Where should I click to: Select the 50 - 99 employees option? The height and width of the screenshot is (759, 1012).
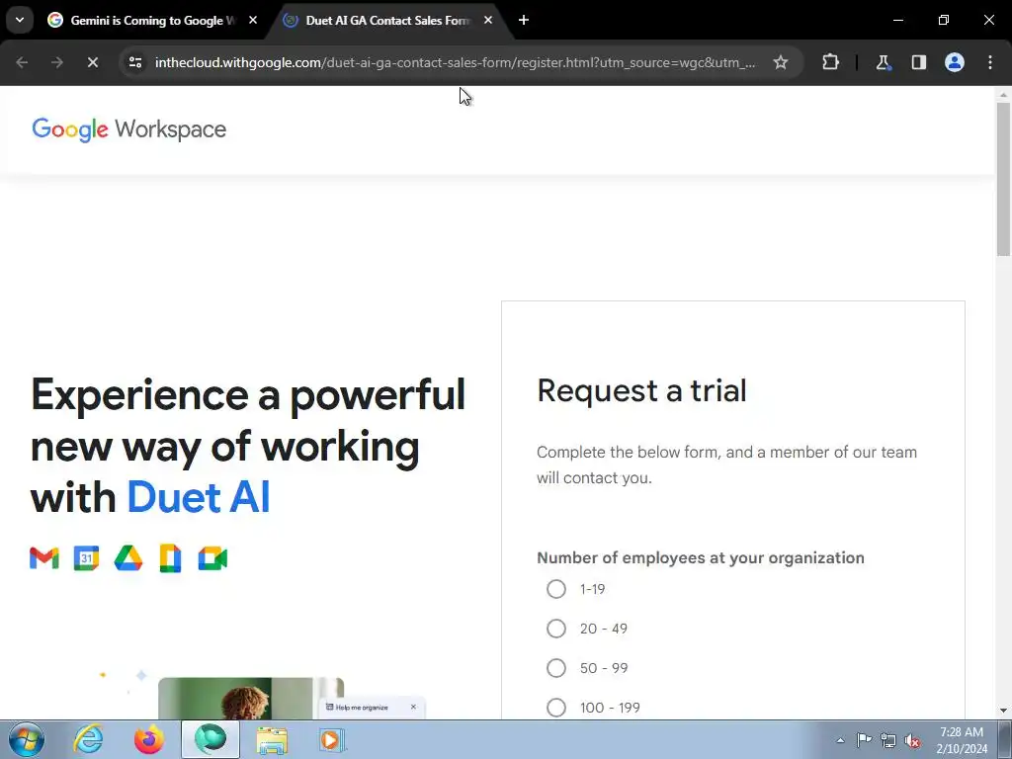click(556, 668)
